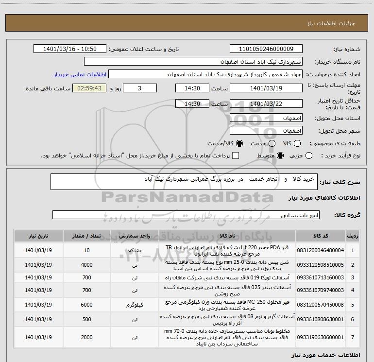This screenshot has width=374, height=362.
Task: Click the general need description text box
Action: coord(184,182)
